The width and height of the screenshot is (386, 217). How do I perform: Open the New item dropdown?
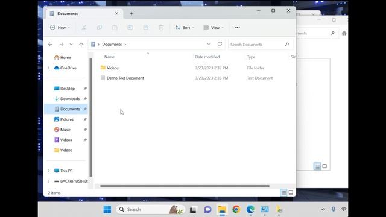point(60,28)
